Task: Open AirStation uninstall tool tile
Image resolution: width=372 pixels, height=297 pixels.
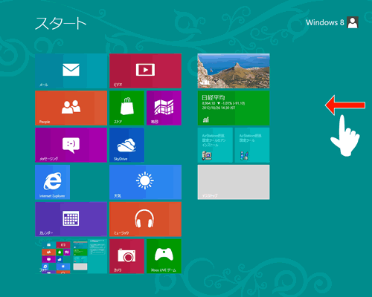Action: tap(215, 145)
